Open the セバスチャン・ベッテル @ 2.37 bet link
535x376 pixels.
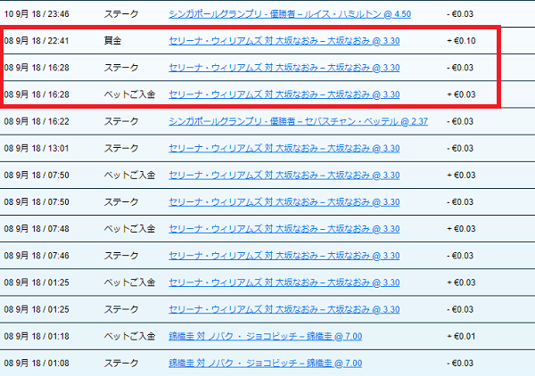pos(298,121)
